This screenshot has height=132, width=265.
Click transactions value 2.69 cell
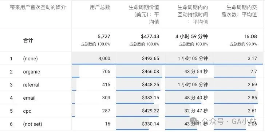click(252, 85)
